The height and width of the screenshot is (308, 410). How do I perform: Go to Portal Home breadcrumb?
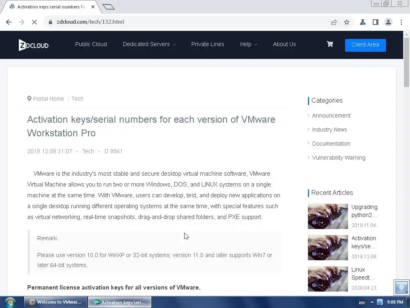48,99
